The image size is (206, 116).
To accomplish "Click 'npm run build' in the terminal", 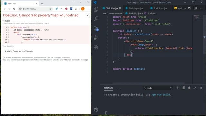I will tap(161, 95).
